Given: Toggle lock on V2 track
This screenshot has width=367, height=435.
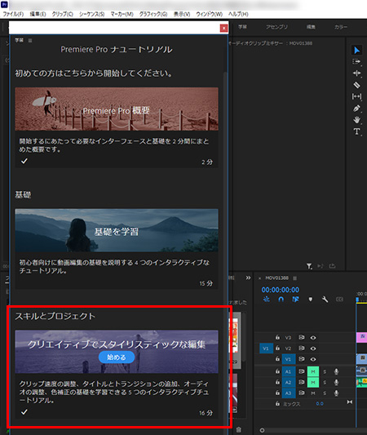Looking at the screenshot, I should point(277,348).
